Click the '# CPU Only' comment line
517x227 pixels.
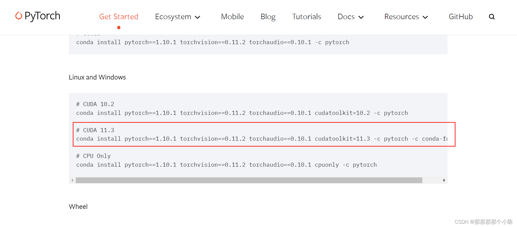[93, 156]
